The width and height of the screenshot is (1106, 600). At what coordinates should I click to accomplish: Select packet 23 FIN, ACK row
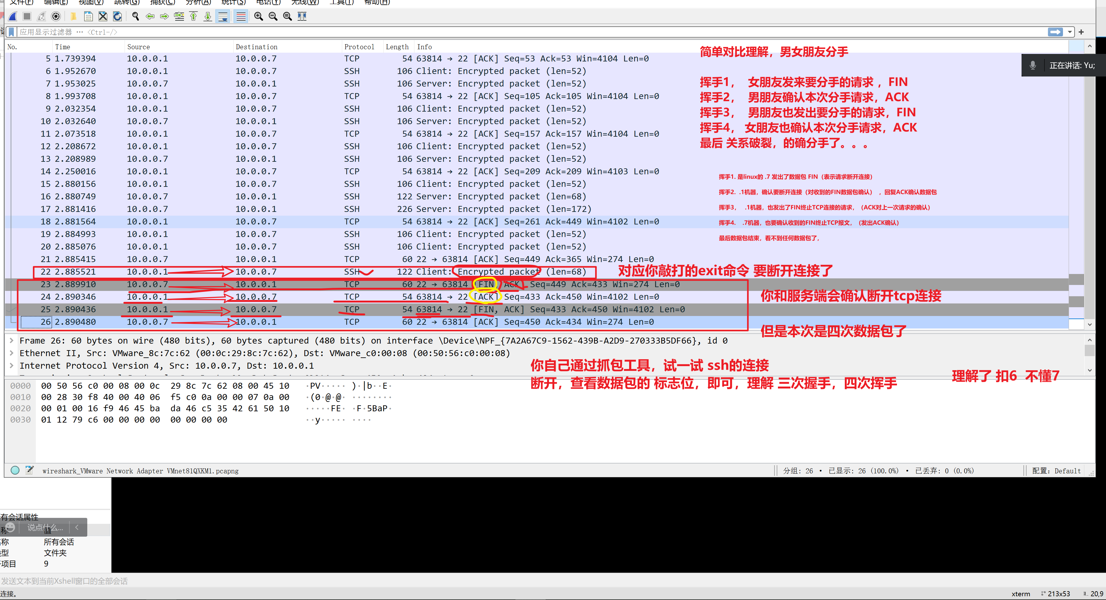pyautogui.click(x=537, y=284)
